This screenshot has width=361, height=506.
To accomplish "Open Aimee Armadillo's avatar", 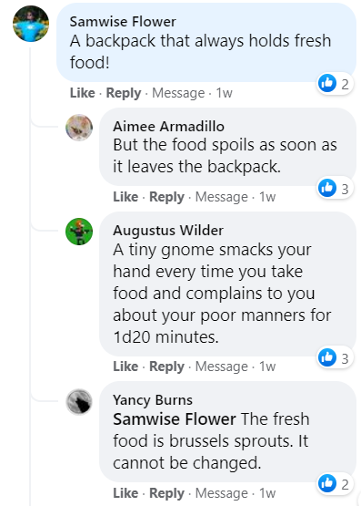I will point(79,128).
